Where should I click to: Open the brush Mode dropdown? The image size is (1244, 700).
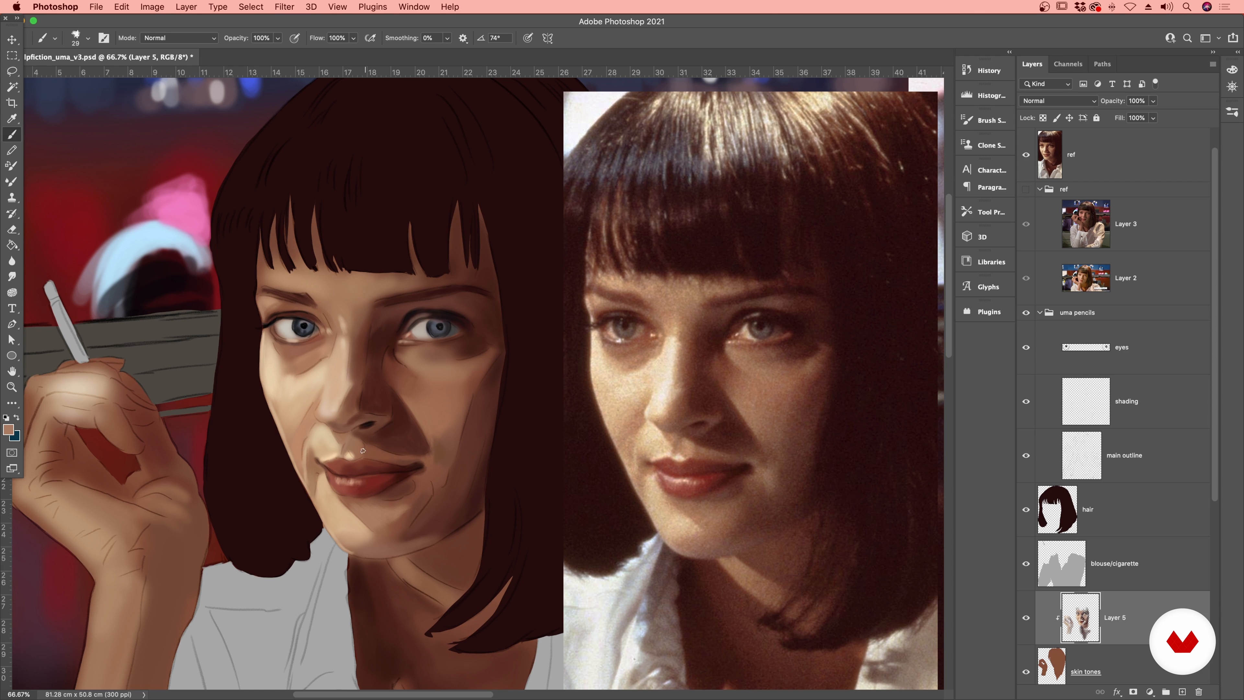[179, 38]
